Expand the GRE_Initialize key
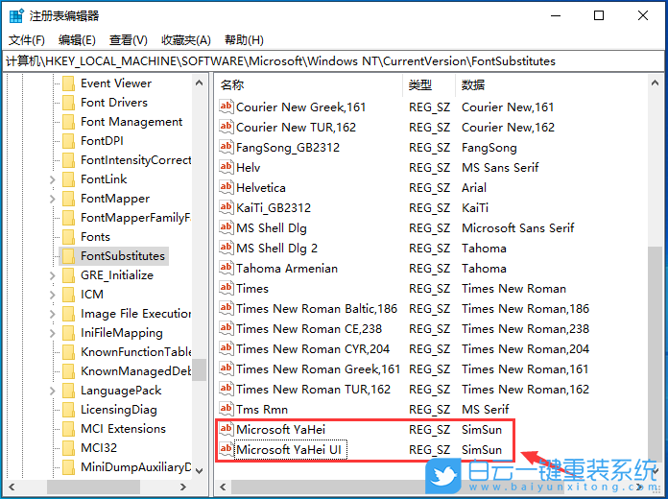 click(52, 275)
